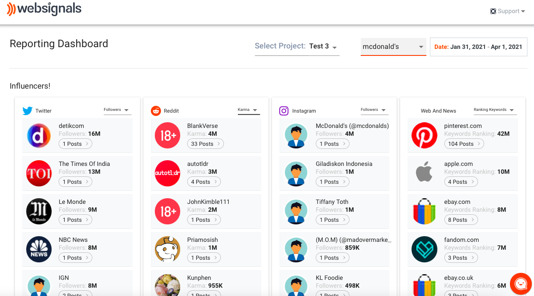The height and width of the screenshot is (296, 534).
Task: Click the Reddit logo icon
Action: 156,111
